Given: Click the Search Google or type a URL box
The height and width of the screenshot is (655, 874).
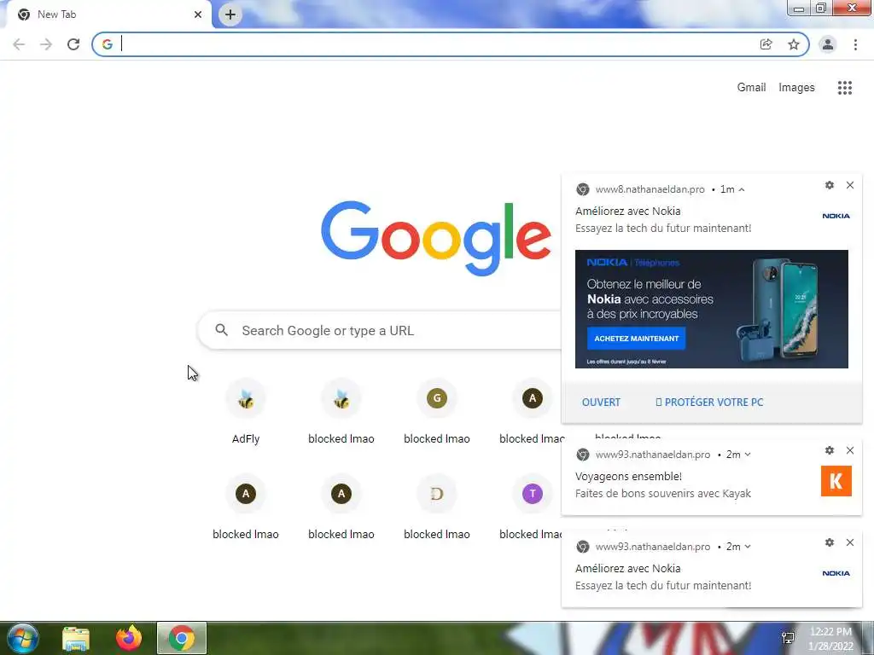Looking at the screenshot, I should (379, 330).
